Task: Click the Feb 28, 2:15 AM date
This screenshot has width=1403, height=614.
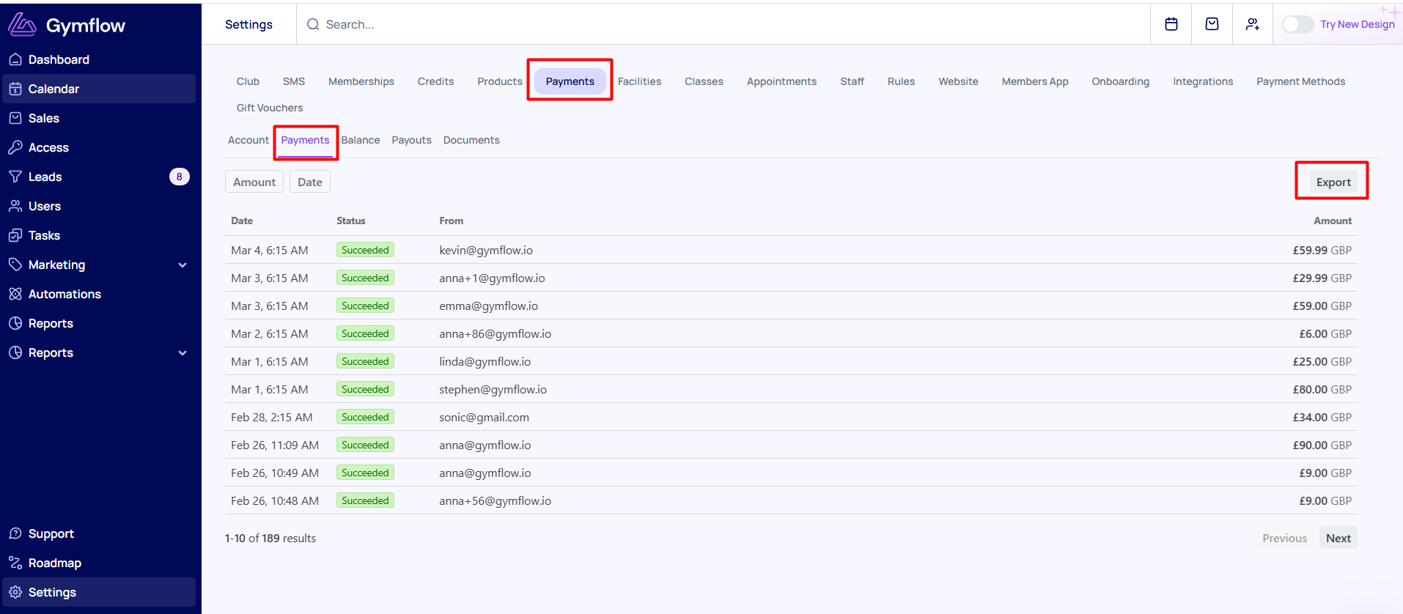Action: click(271, 417)
